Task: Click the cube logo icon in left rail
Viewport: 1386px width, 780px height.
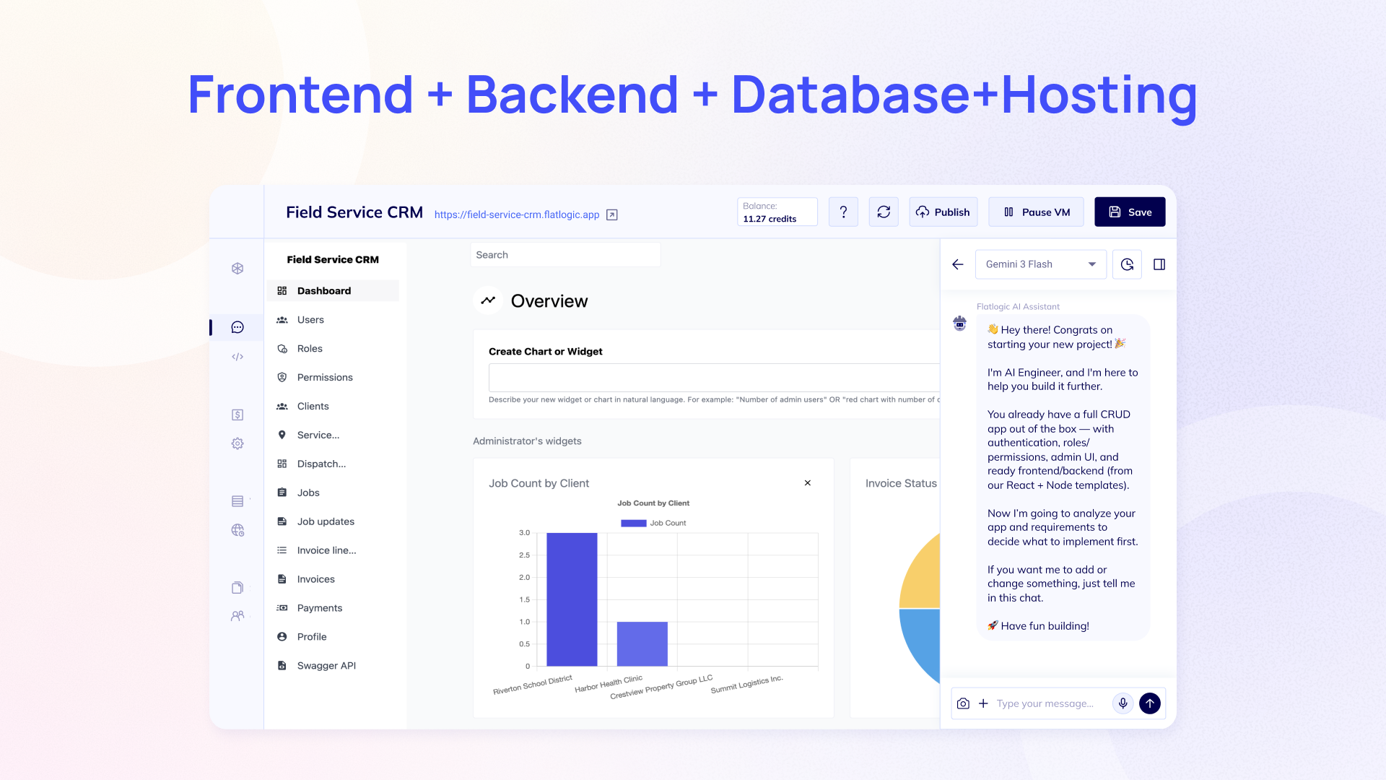Action: [x=237, y=269]
